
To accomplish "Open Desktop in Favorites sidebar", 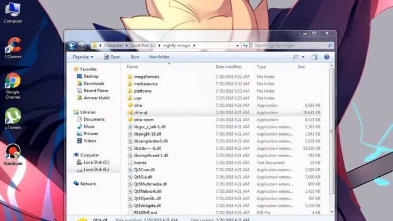I will coord(88,76).
